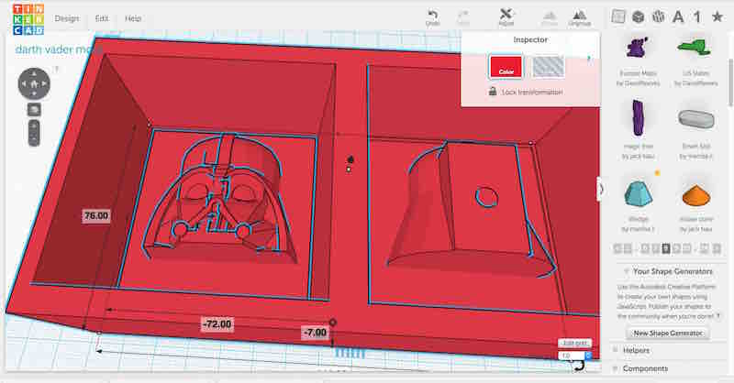This screenshot has width=734, height=383.
Task: Click the Tinkercad logo
Action: click(x=28, y=19)
